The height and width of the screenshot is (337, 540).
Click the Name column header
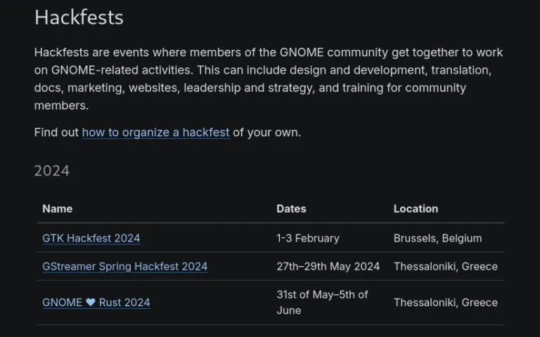57,209
